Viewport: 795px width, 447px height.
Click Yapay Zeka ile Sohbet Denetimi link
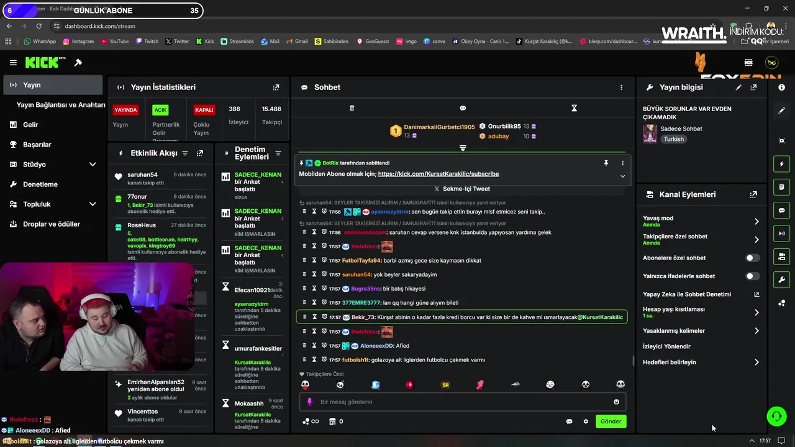click(686, 294)
